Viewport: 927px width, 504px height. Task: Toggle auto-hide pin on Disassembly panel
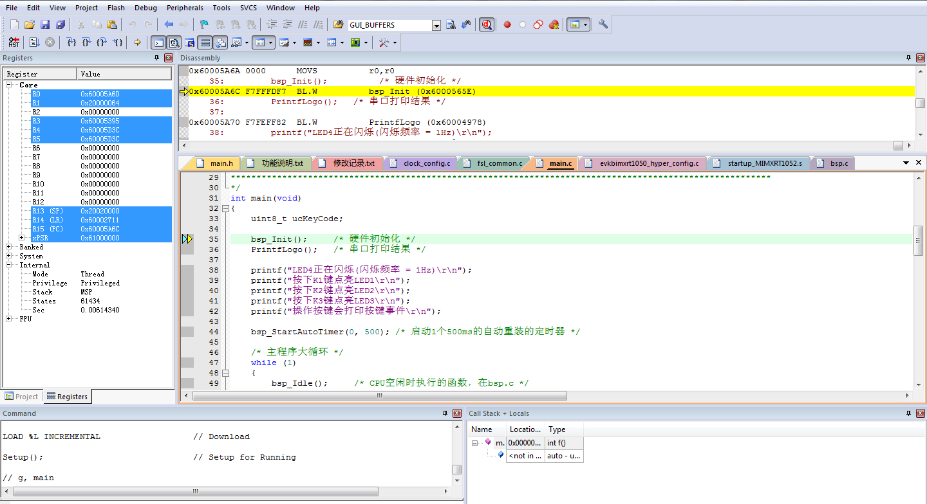point(907,58)
